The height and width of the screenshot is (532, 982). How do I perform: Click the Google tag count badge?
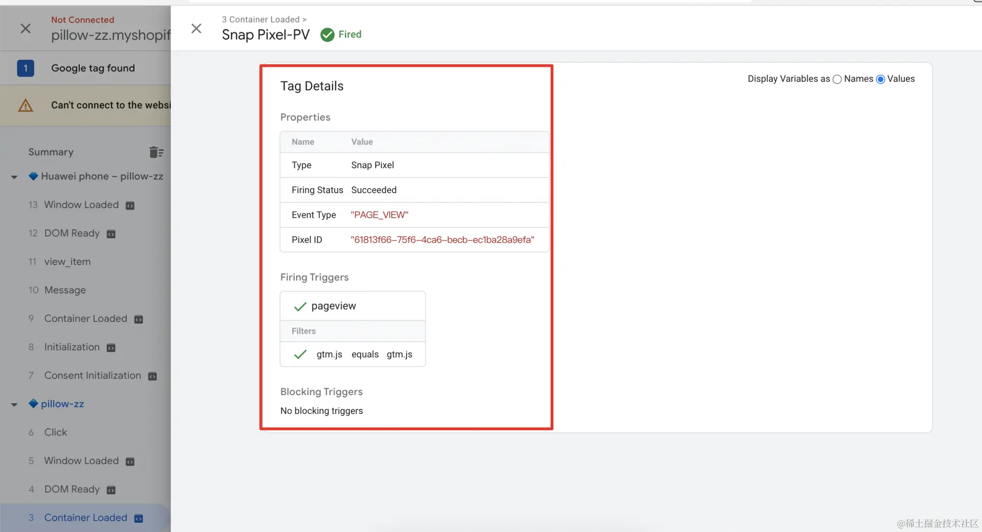tap(26, 68)
